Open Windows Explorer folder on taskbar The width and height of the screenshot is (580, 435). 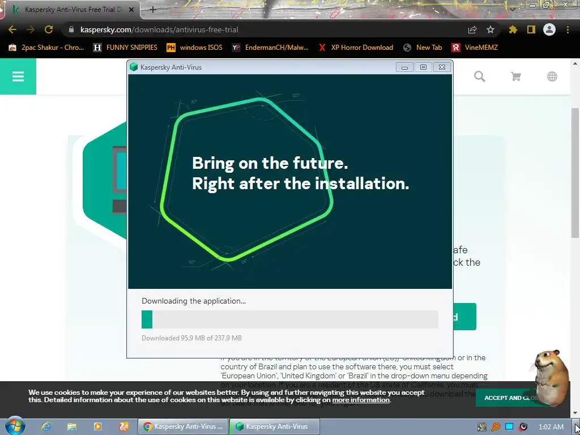pos(72,427)
